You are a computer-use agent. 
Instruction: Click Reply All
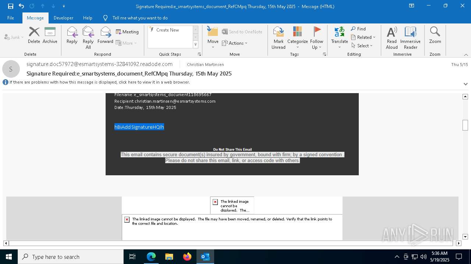point(88,38)
